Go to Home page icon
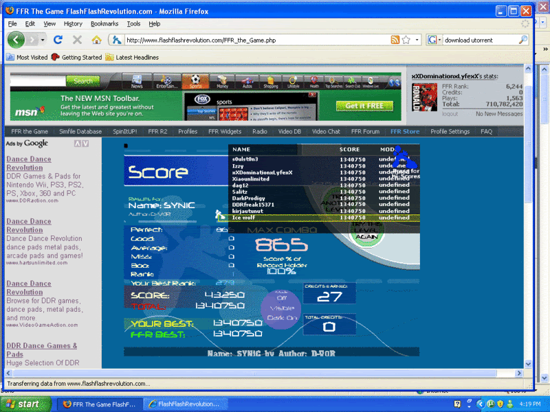 tap(96, 40)
